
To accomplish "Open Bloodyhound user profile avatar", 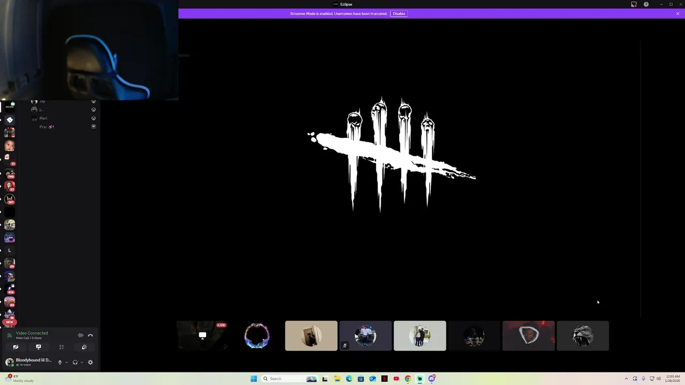I will click(9, 362).
